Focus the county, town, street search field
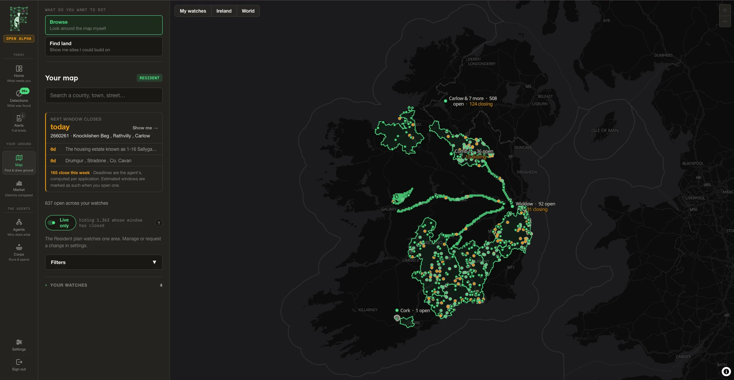The height and width of the screenshot is (380, 734). pos(104,95)
